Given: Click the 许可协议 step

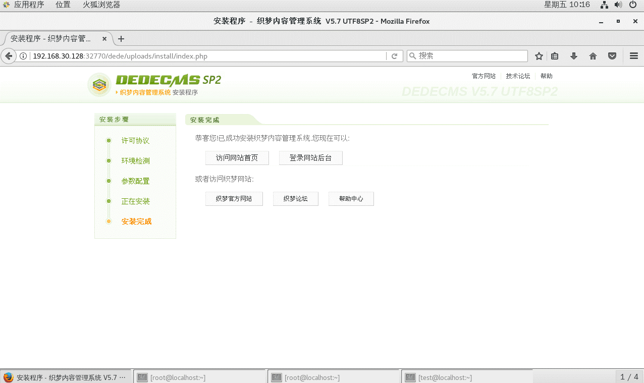Looking at the screenshot, I should tap(135, 141).
